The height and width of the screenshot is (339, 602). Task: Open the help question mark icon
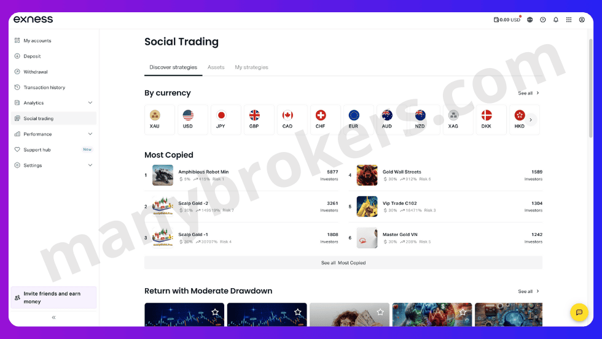pyautogui.click(x=542, y=20)
